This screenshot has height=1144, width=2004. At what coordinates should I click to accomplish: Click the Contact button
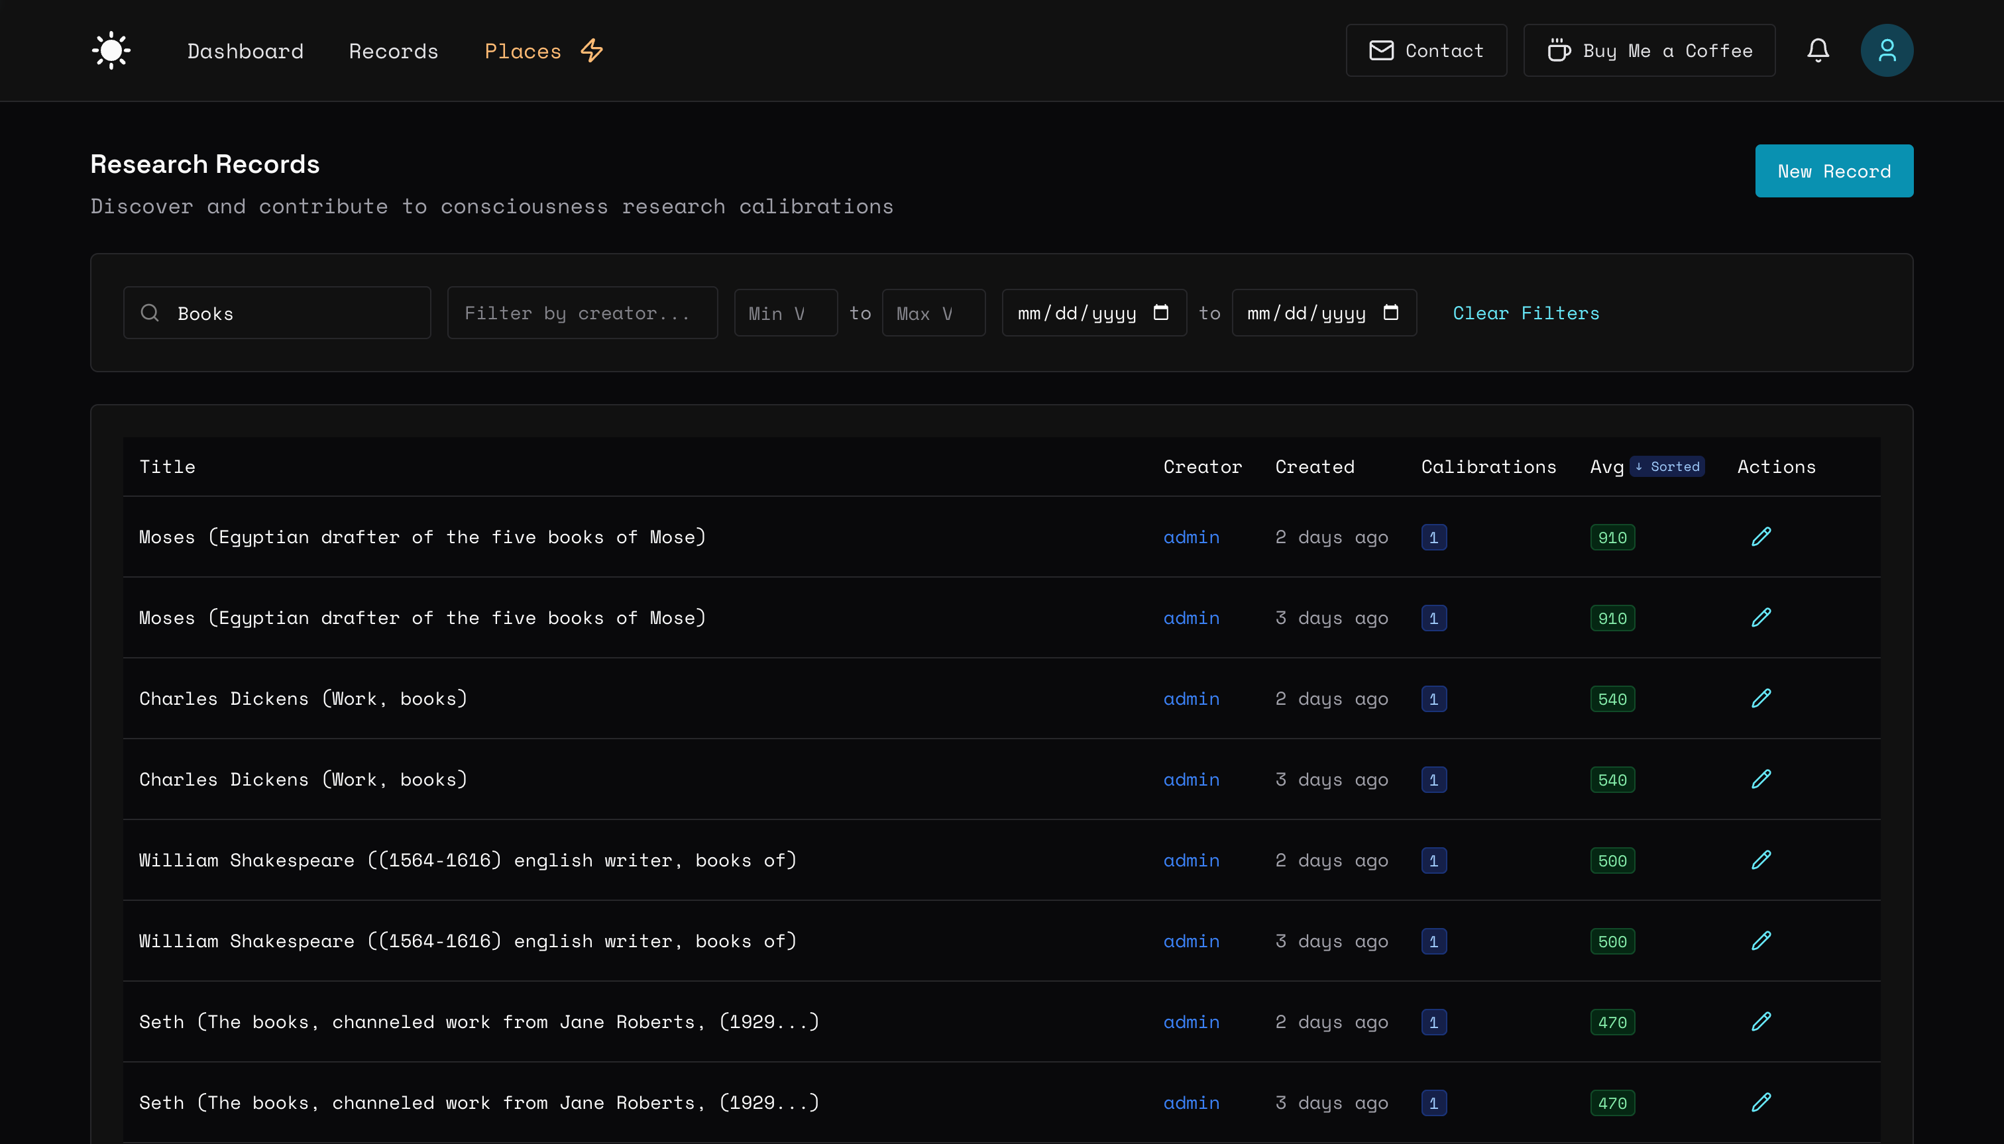pos(1425,50)
